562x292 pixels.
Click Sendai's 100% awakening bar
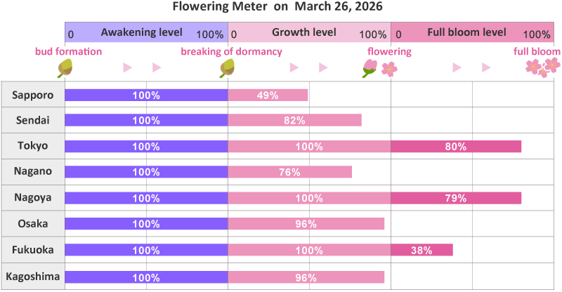point(146,120)
